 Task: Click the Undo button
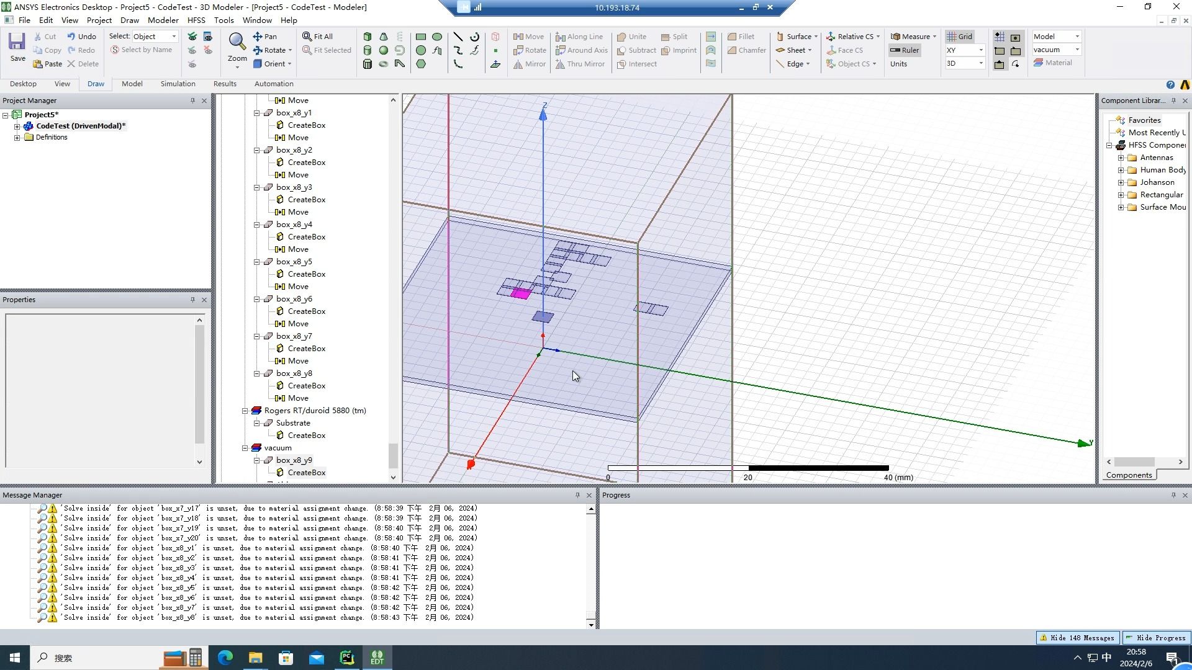81,37
